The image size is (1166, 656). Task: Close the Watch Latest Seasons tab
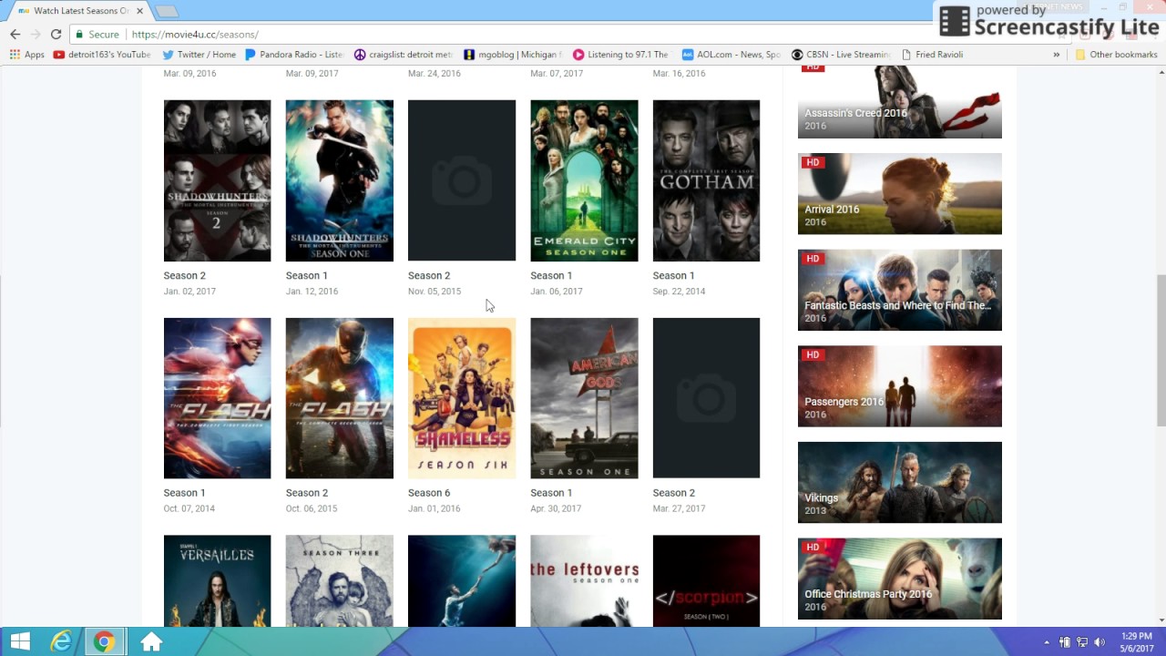(x=139, y=11)
